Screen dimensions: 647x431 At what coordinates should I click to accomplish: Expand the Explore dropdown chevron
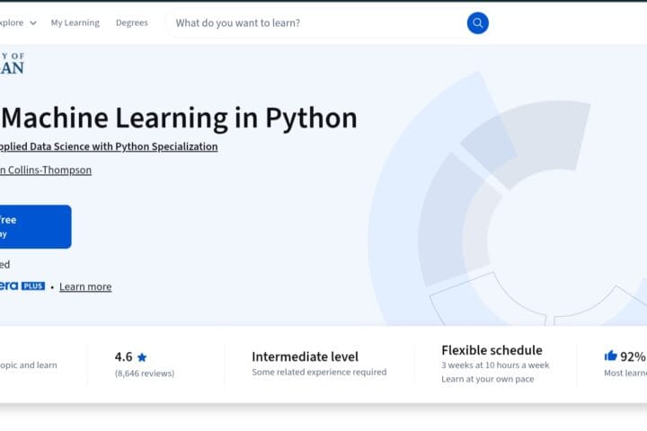coord(33,23)
